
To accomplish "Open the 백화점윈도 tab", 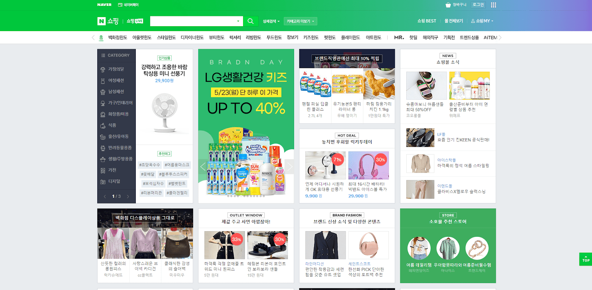I will 118,37.
